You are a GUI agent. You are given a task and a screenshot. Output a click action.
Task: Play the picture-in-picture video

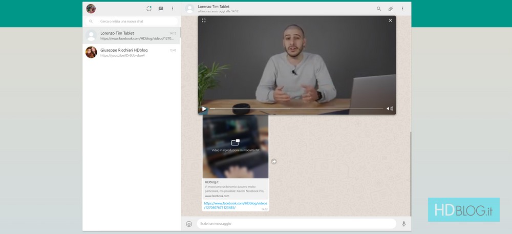pos(204,109)
